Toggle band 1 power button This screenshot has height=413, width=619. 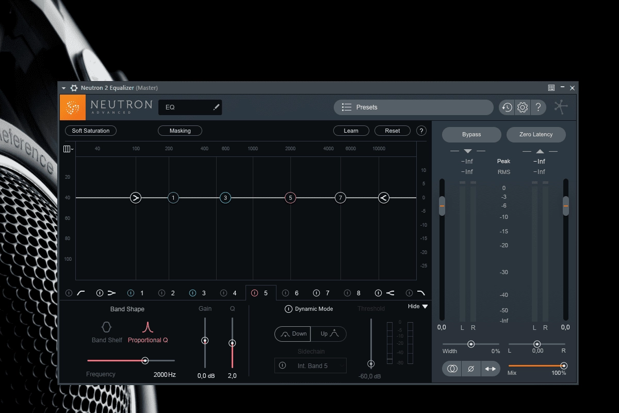pos(131,293)
